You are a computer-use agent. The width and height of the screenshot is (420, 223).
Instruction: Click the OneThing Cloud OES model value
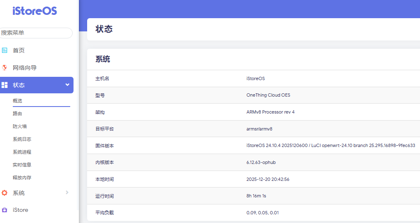point(268,95)
